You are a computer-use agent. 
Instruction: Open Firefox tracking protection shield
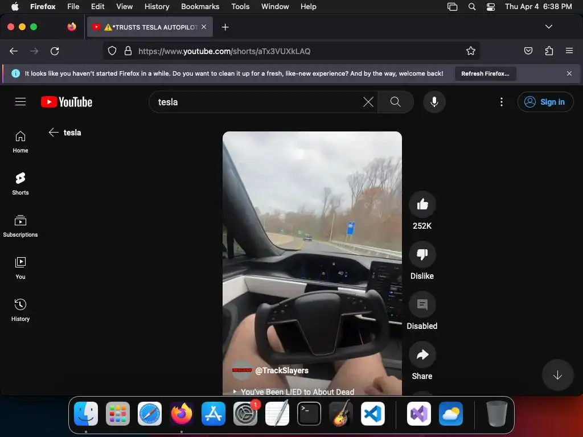[112, 51]
